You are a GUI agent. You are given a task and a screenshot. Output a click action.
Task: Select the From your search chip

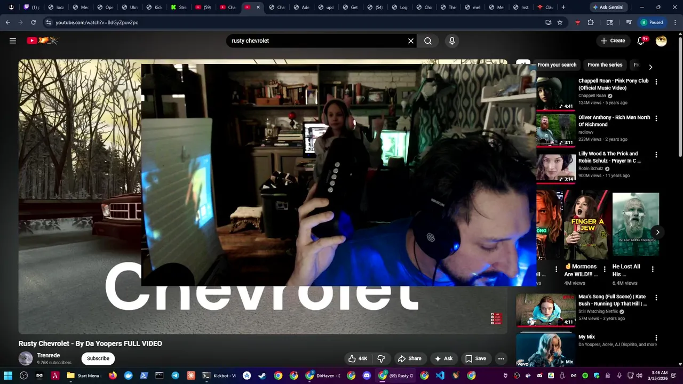557,65
